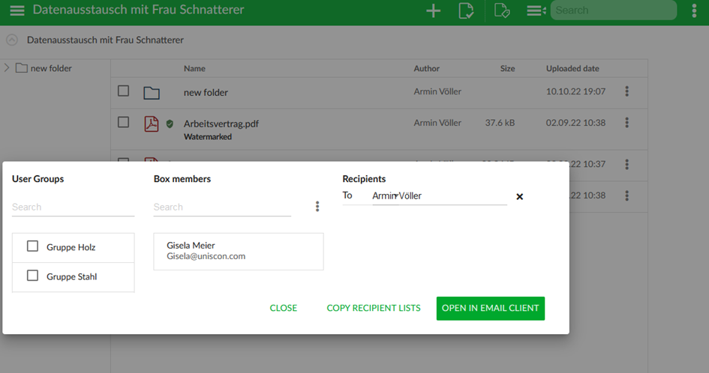Click the User Groups search field
709x373 pixels.
click(x=74, y=207)
